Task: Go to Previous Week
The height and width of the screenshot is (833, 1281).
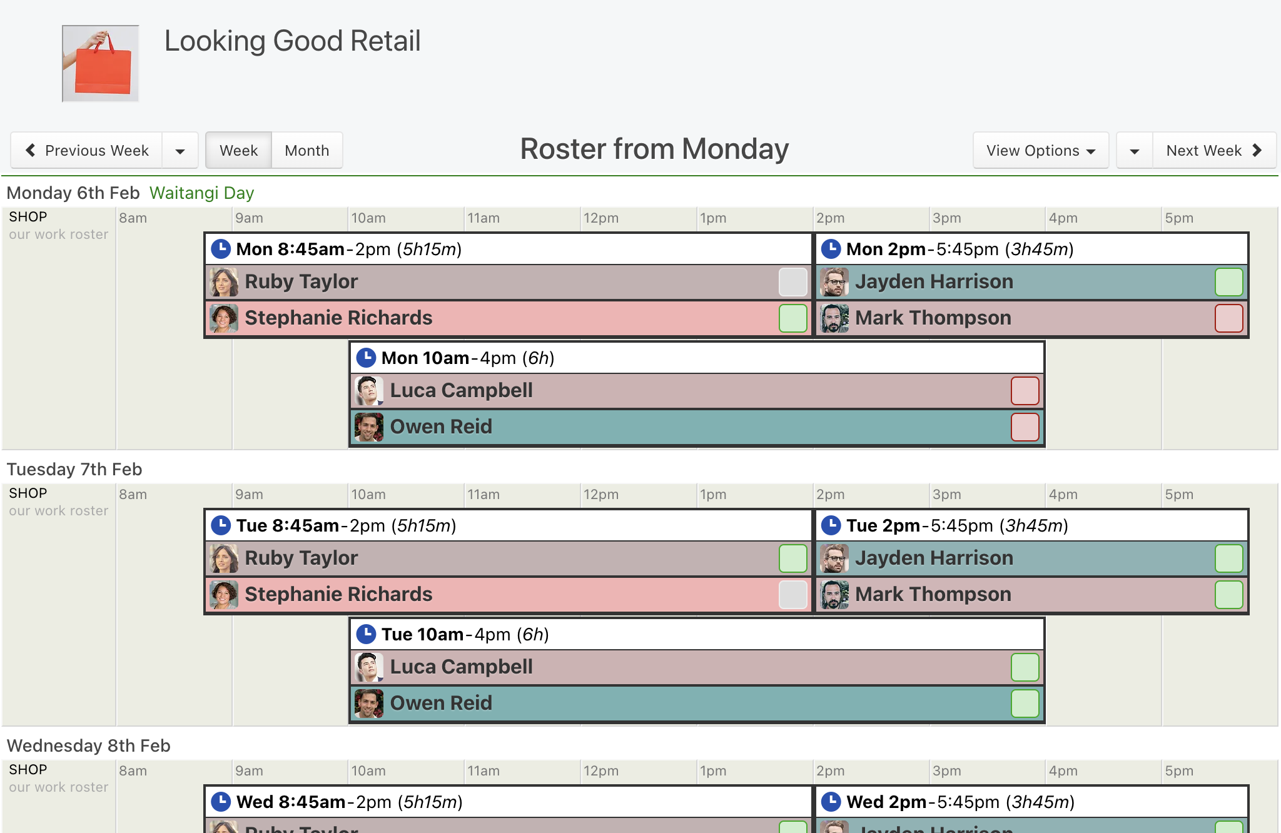Action: pyautogui.click(x=87, y=150)
